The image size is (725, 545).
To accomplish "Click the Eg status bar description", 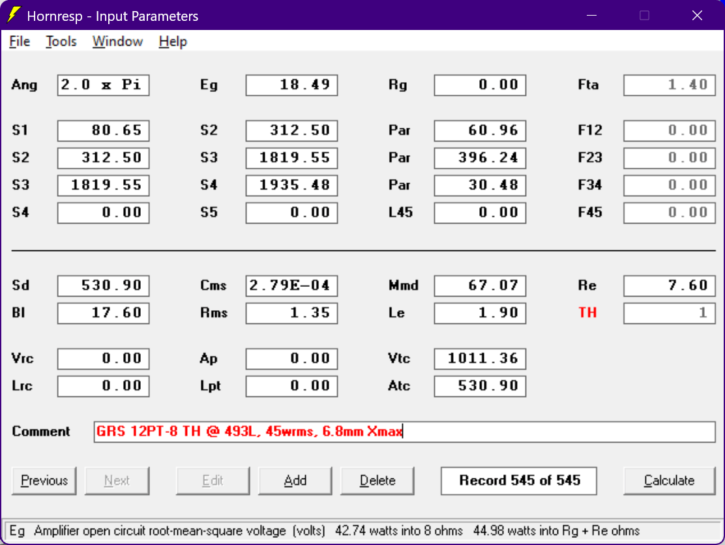I will pyautogui.click(x=325, y=531).
